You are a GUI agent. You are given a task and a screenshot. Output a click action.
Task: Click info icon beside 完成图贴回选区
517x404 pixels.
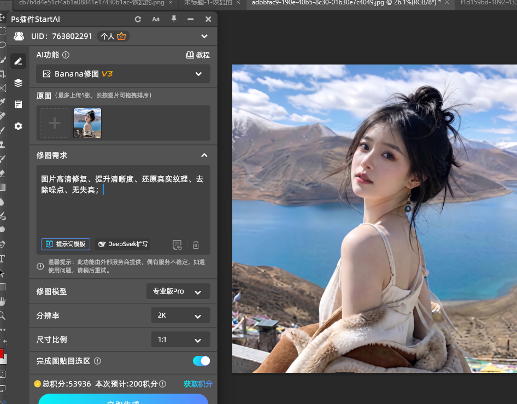(97, 361)
